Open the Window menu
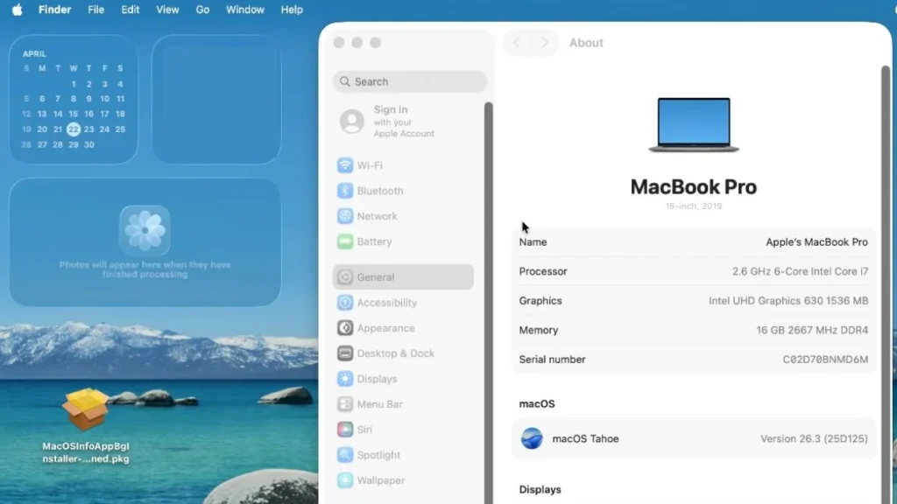This screenshot has height=504, width=897. point(244,10)
